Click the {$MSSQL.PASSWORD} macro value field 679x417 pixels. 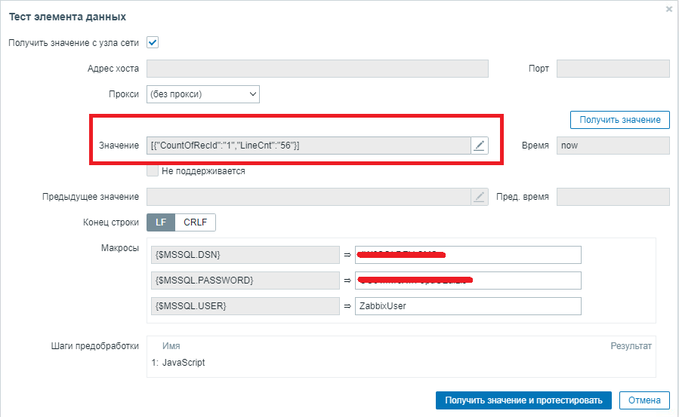click(x=468, y=281)
